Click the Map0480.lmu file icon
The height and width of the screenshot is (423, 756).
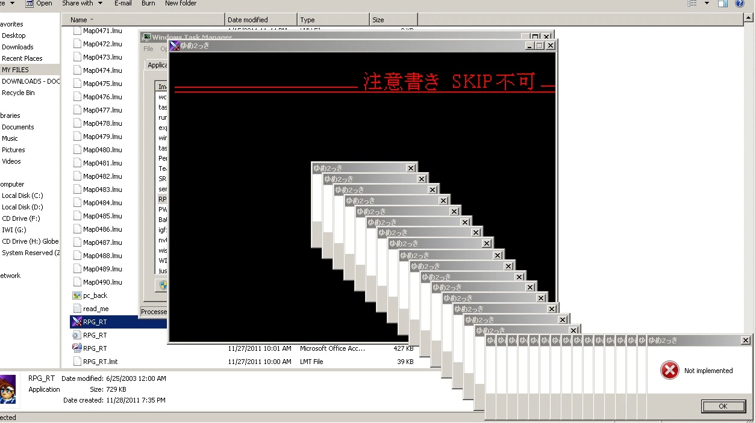[77, 150]
